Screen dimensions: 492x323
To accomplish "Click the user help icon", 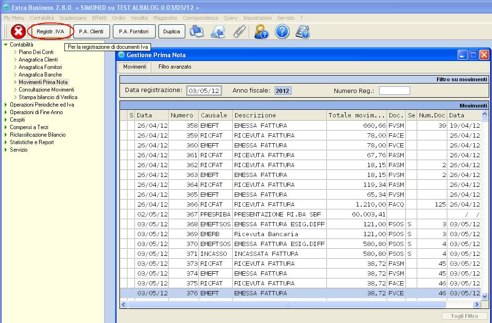I will [x=261, y=32].
